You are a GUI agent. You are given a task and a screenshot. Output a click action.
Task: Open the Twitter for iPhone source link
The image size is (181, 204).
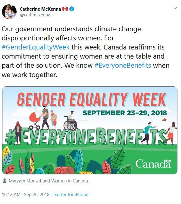click(71, 195)
